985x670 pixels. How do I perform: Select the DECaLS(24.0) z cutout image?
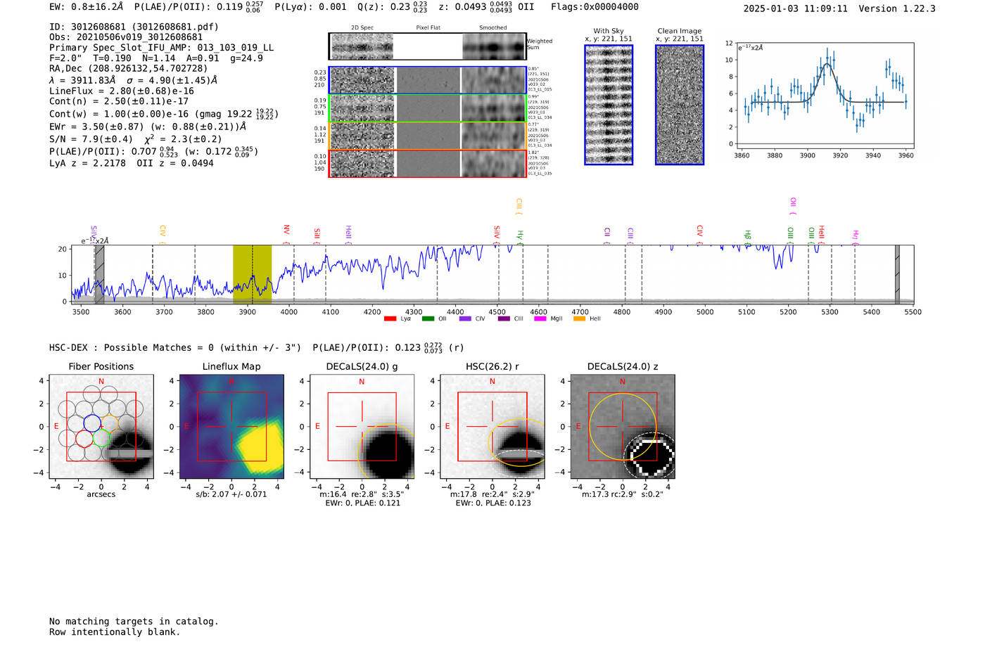623,427
